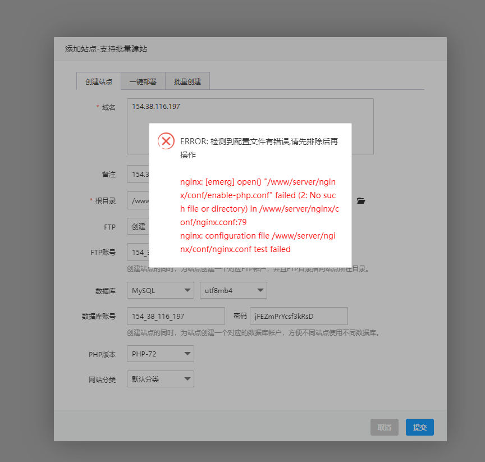Click the database account hint text below 数据库账号
The image size is (485, 462).
point(254,333)
